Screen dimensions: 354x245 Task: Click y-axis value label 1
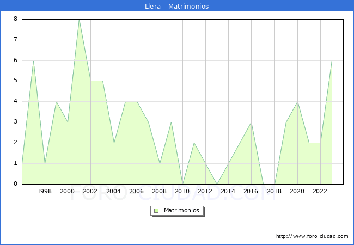coord(15,163)
